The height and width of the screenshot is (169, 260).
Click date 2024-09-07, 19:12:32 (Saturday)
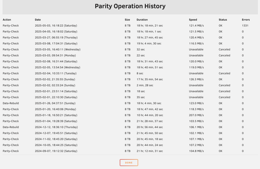click(x=56, y=151)
